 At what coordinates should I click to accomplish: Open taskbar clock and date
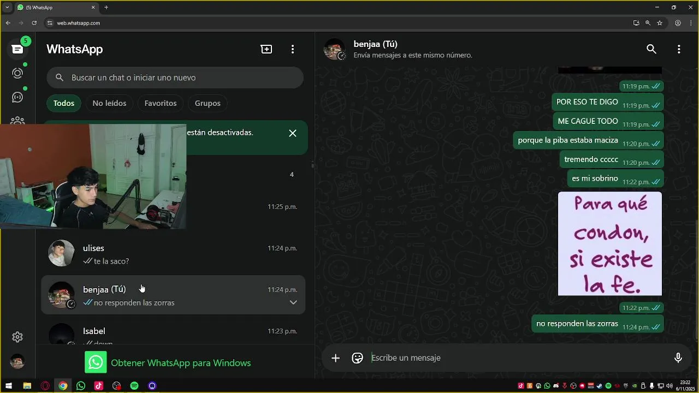coord(685,386)
